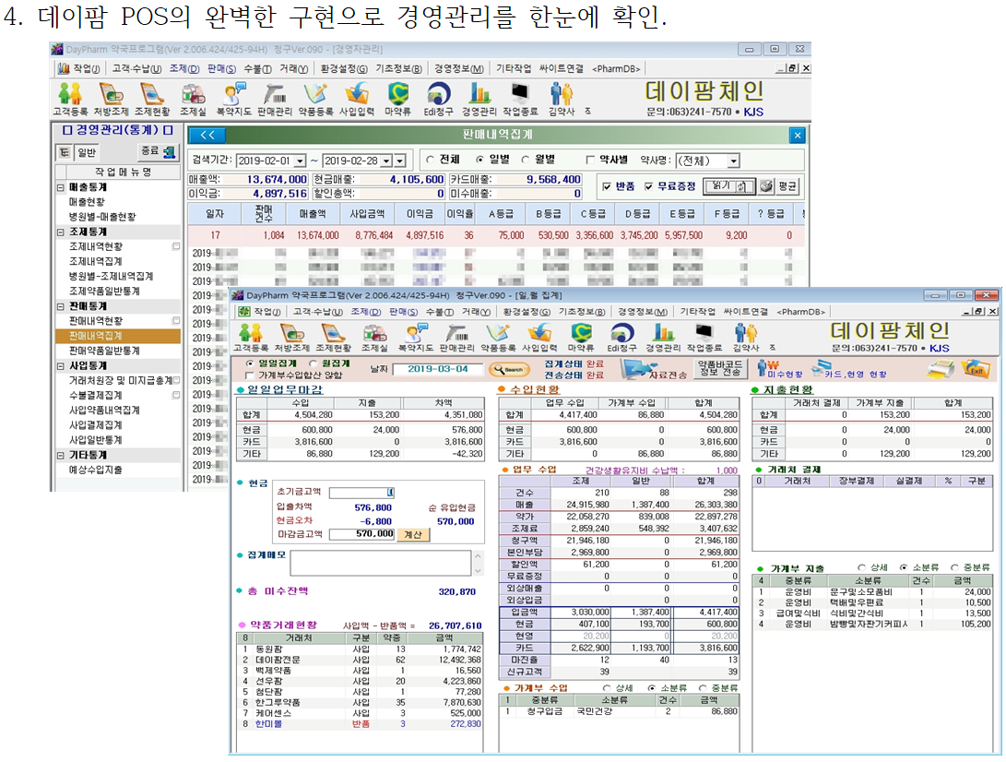The width and height of the screenshot is (1006, 762).
Task: Select 상세 radio under 가계부 지출
Action: coord(861,567)
